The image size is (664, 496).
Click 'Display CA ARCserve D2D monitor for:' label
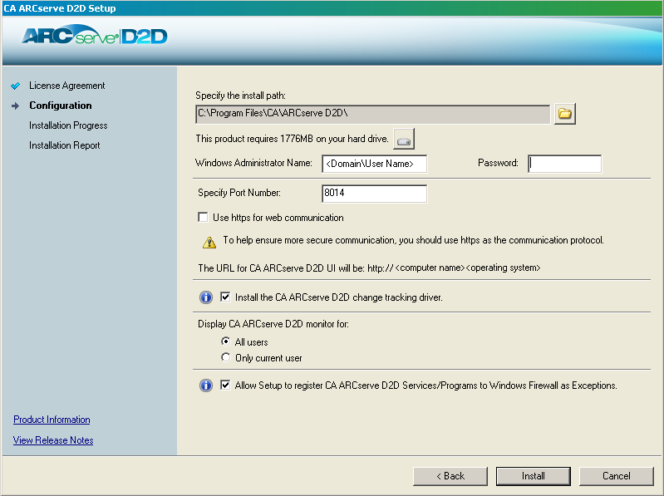pyautogui.click(x=273, y=324)
